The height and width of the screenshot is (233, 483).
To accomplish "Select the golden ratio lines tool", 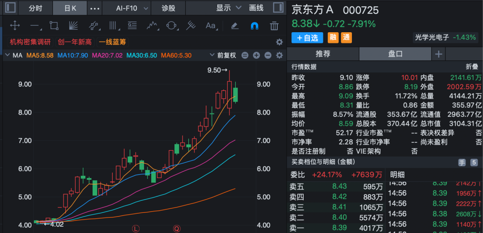I will pos(132,25).
